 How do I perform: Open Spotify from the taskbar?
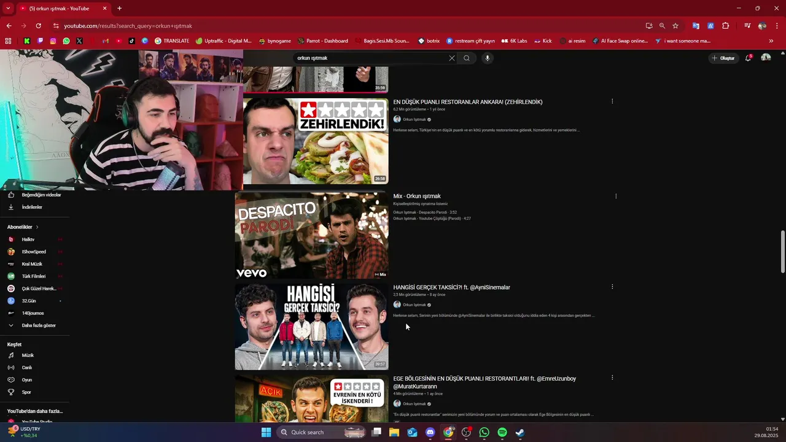[502, 432]
